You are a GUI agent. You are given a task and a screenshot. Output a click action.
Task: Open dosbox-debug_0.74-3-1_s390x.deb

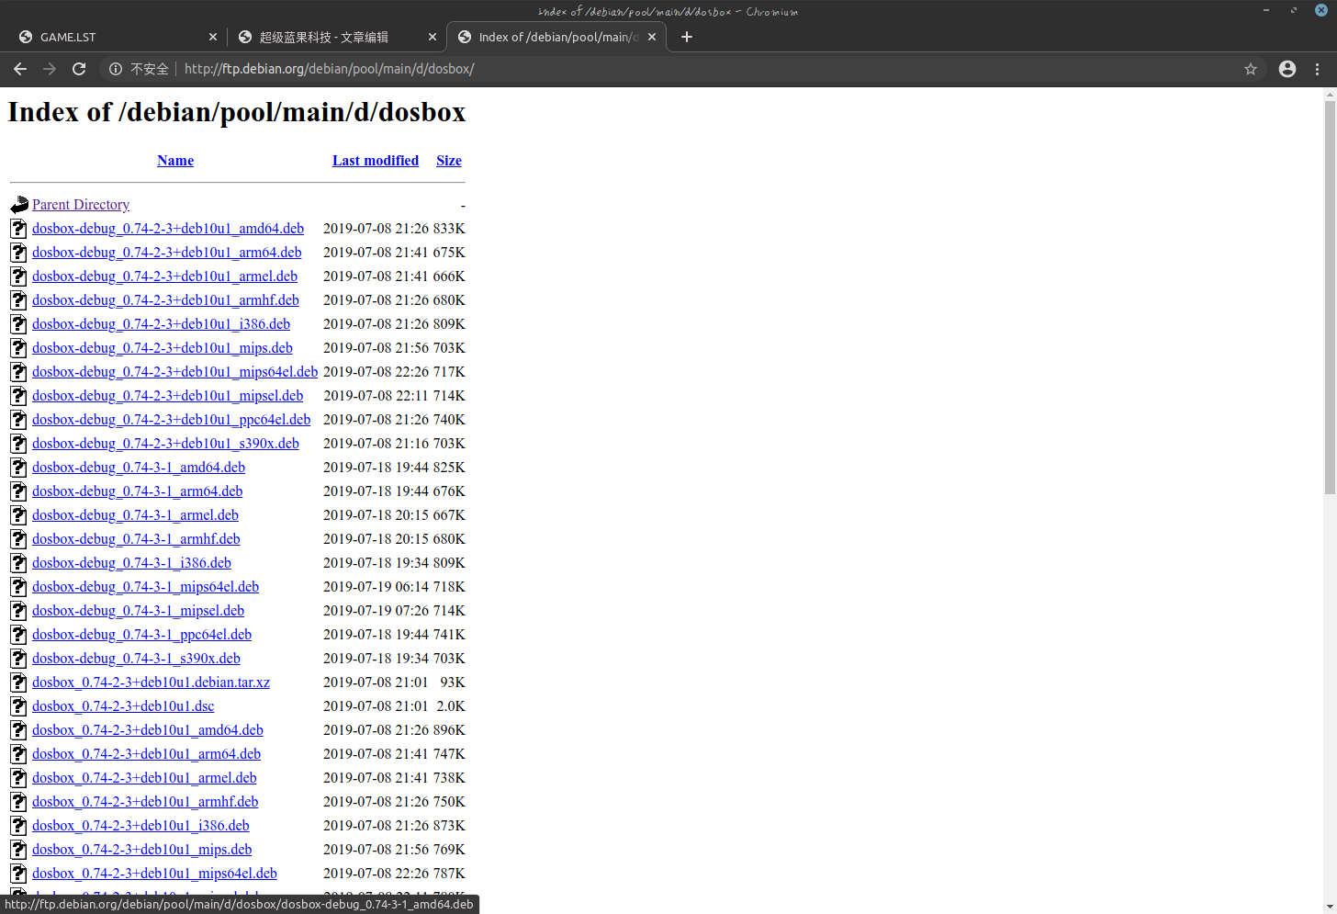[136, 659]
